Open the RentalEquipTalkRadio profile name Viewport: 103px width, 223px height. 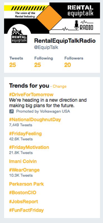[65, 41]
